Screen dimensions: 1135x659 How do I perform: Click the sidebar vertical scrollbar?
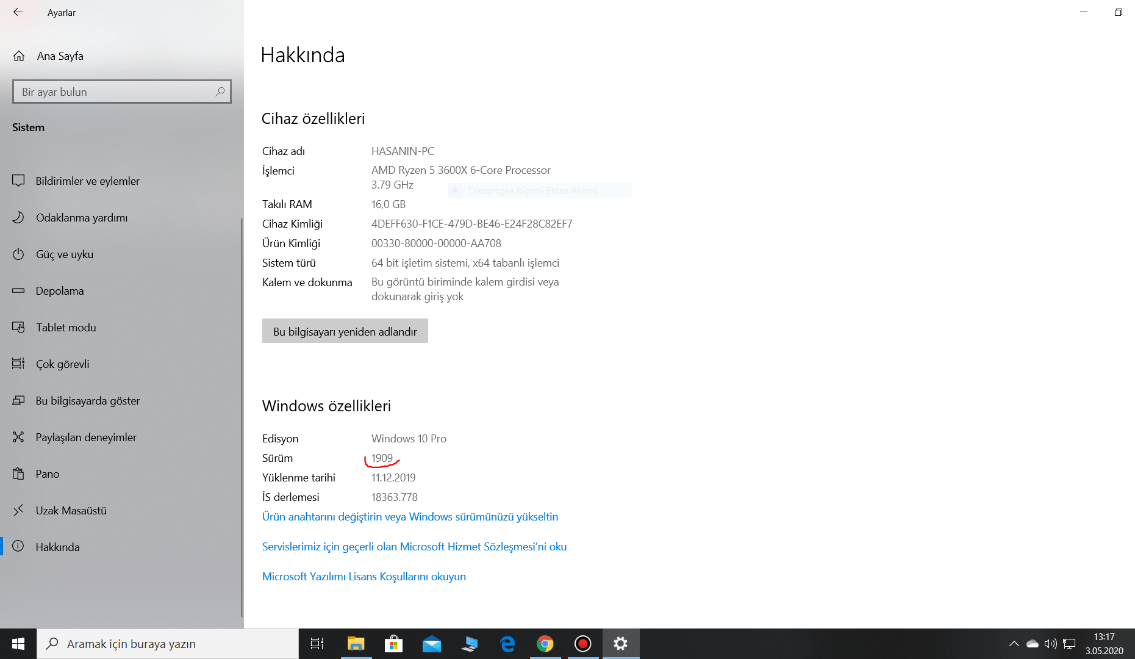point(242,418)
